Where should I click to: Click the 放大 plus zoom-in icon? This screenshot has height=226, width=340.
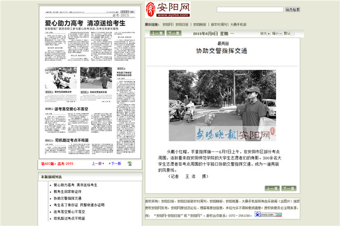pyautogui.click(x=269, y=34)
